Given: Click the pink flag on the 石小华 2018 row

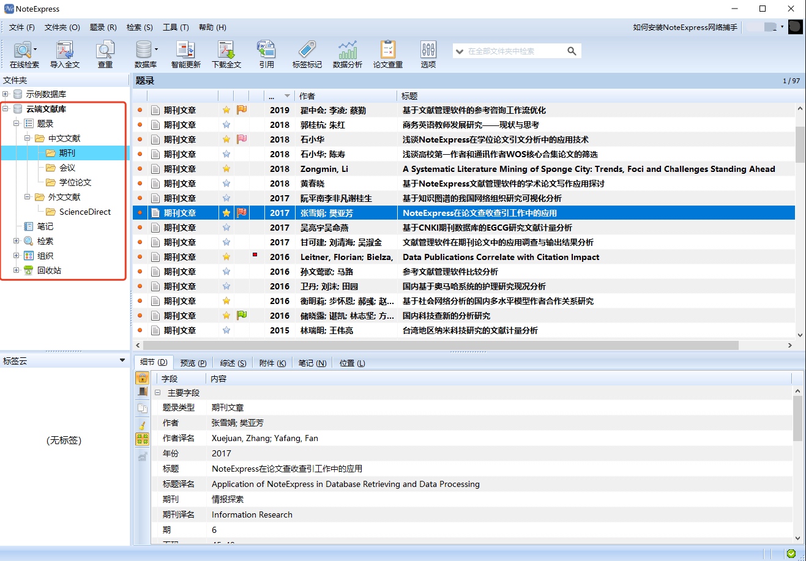Looking at the screenshot, I should pos(242,139).
